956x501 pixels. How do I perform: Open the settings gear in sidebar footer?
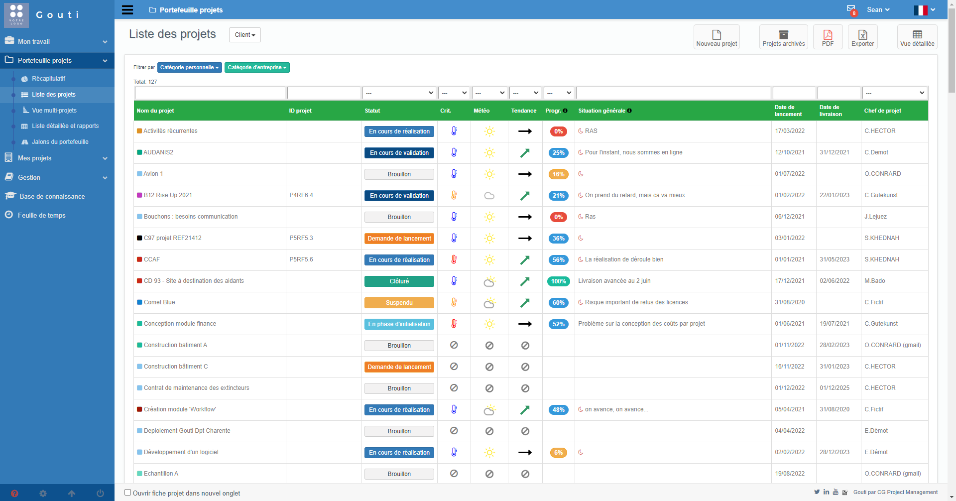(x=43, y=494)
